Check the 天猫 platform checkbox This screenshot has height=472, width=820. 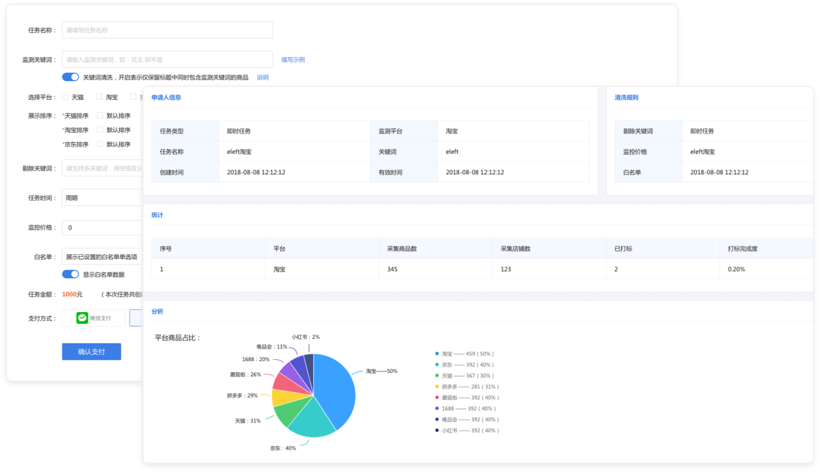tap(65, 97)
